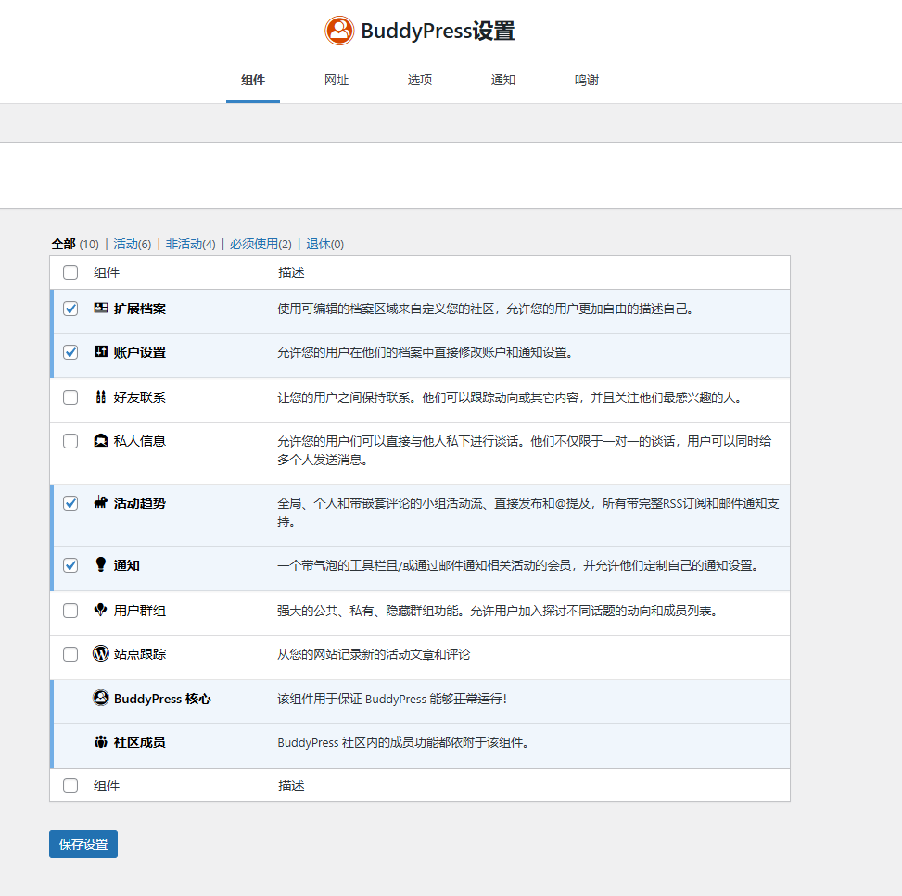Click the 用户群组 component name
The image size is (902, 896).
(x=140, y=611)
